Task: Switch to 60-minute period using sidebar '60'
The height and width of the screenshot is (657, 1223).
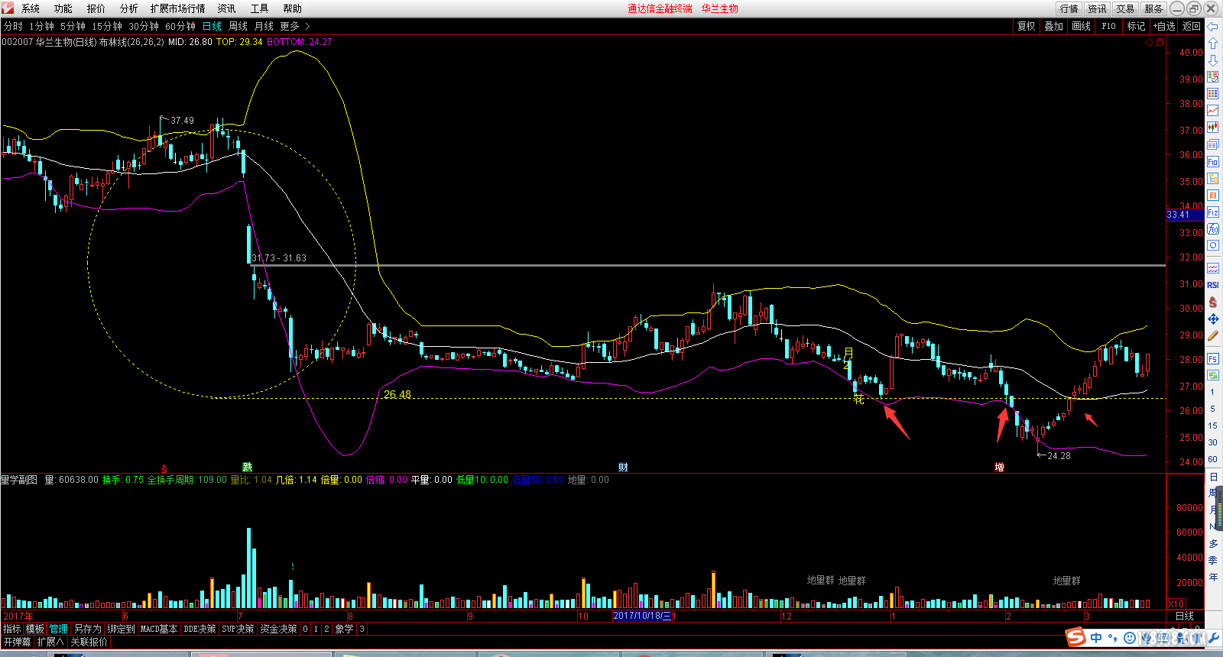Action: click(1212, 459)
